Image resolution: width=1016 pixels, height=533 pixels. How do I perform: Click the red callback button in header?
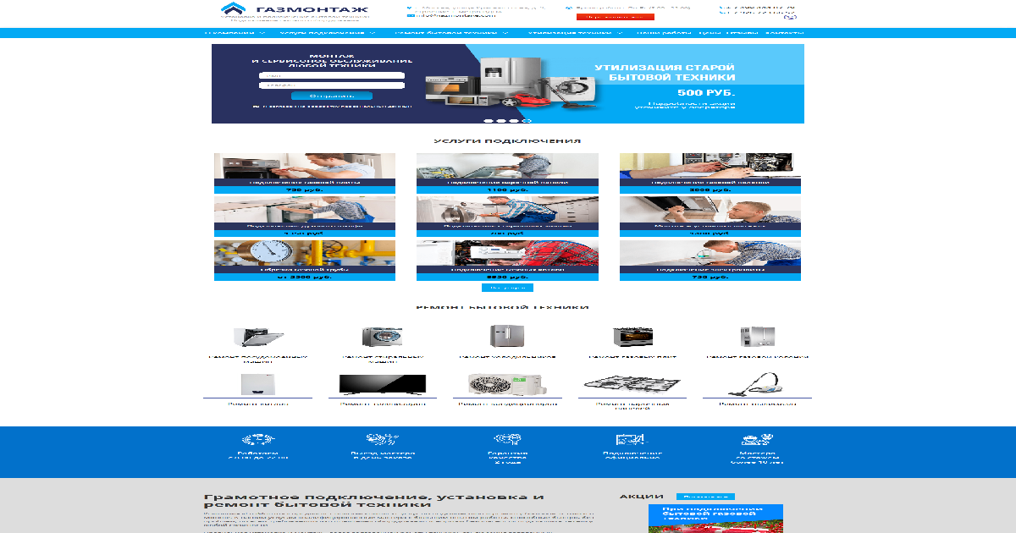tap(616, 16)
